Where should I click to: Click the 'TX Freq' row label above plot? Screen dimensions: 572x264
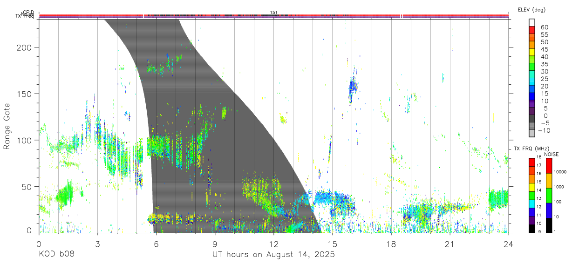coord(26,17)
